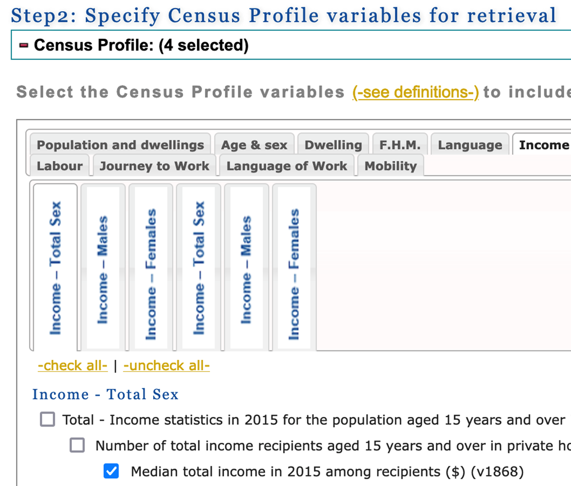Switch to the Language tab

(x=469, y=145)
